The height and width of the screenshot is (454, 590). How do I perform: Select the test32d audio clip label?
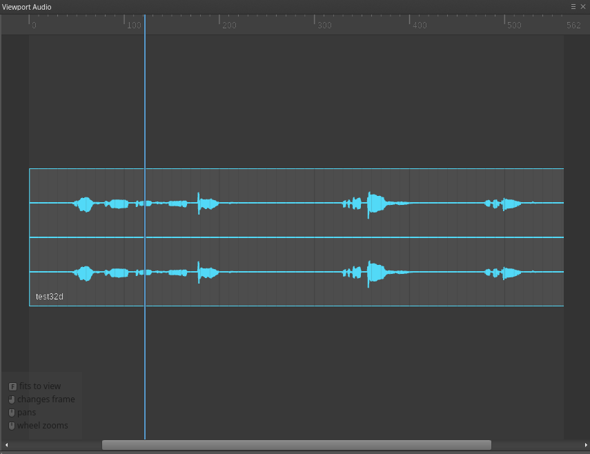point(49,296)
